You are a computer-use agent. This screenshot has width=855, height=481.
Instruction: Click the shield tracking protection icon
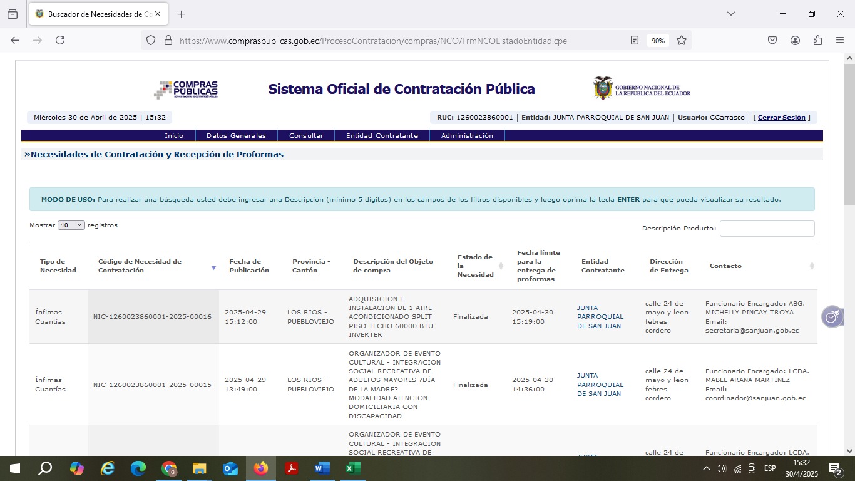[151, 40]
